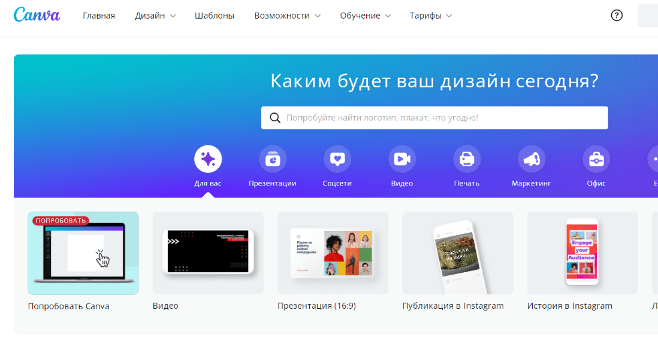The height and width of the screenshot is (353, 658).
Task: Click the design search input field
Action: [443, 118]
